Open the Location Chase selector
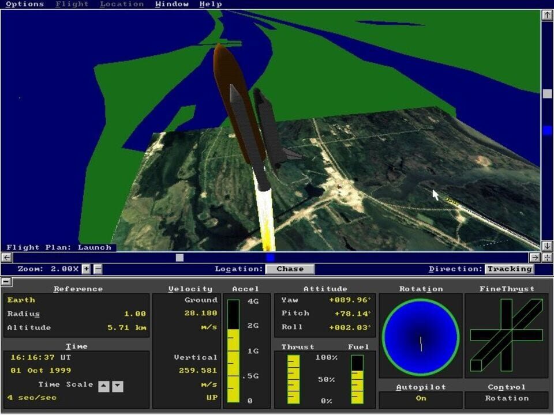This screenshot has height=415, width=554. pyautogui.click(x=290, y=269)
